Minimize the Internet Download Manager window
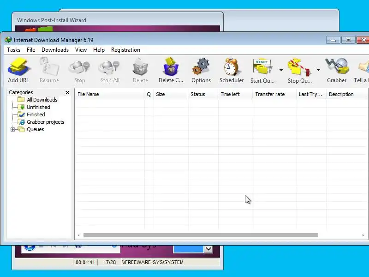This screenshot has width=369, height=277. (x=333, y=40)
